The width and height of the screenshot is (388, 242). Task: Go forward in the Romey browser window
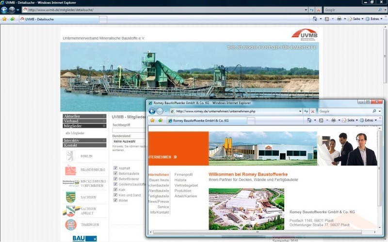click(x=160, y=111)
